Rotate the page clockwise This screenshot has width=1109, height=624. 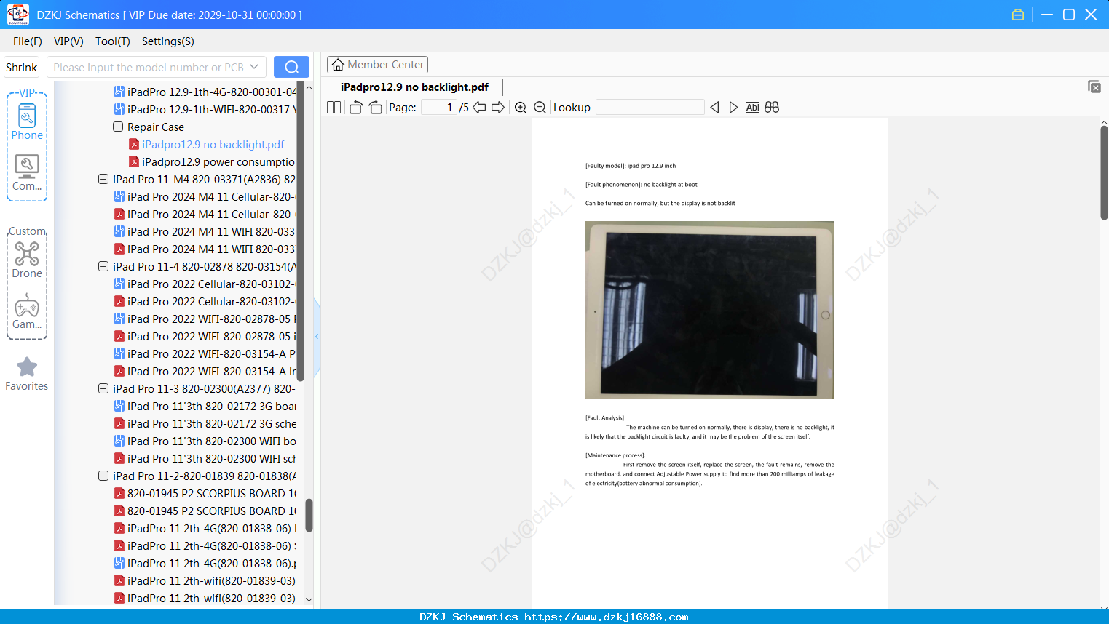[375, 108]
